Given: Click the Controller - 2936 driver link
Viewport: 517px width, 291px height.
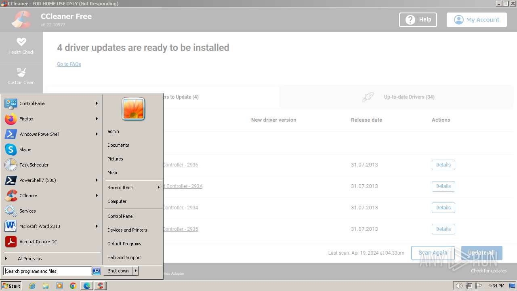Looking at the screenshot, I should (x=181, y=165).
